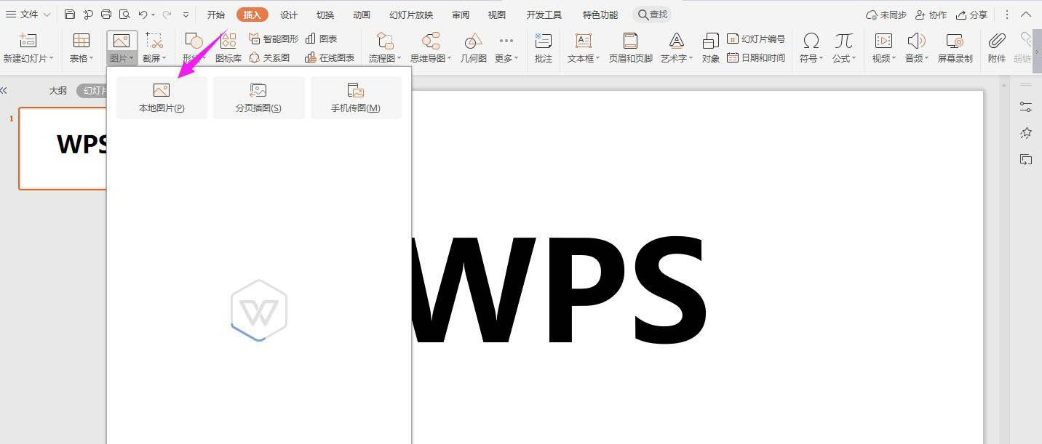
Task: Open Header and Footer (页眉和页脚)
Action: (x=630, y=48)
